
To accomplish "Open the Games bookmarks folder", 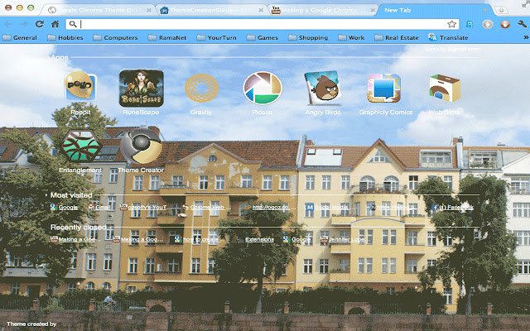I will pyautogui.click(x=263, y=37).
